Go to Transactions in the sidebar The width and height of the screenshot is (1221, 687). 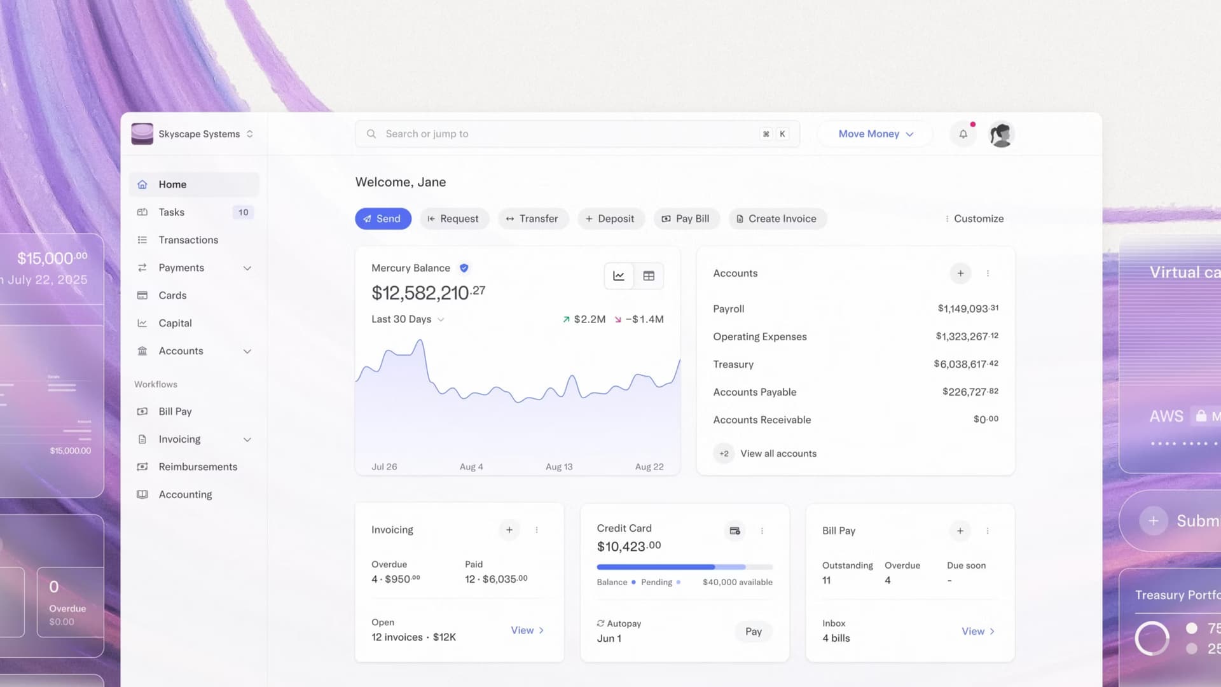click(188, 240)
